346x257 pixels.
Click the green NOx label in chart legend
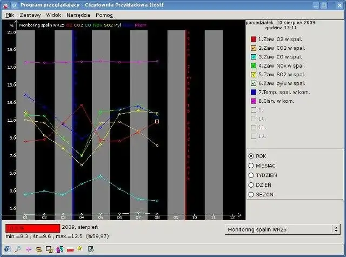(97, 25)
